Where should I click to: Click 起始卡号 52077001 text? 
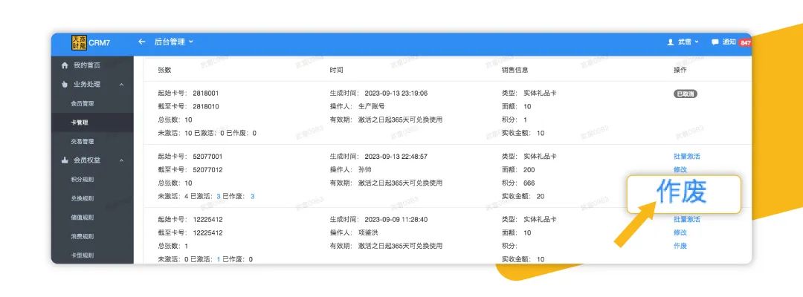pos(190,157)
